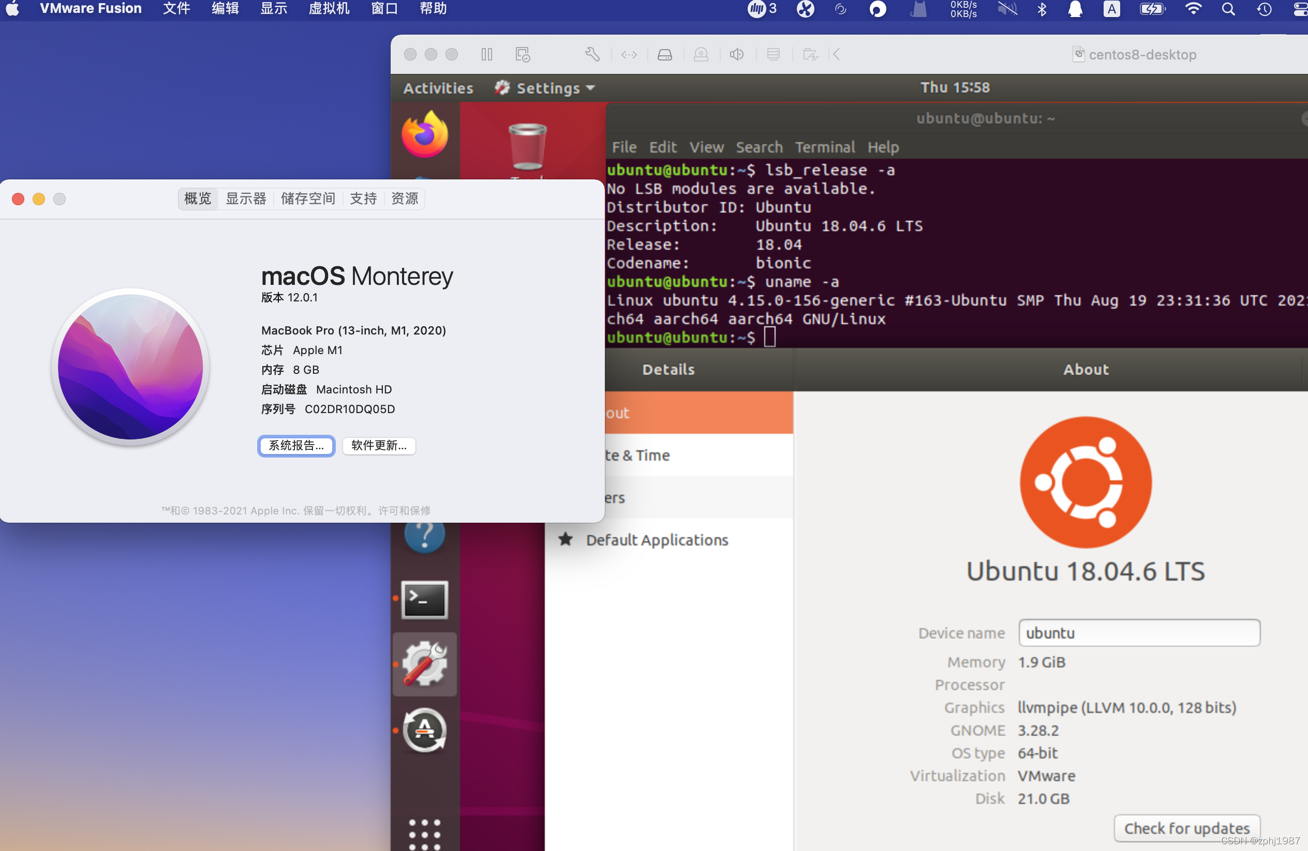
Task: Open VMware settings wrench icon
Action: click(592, 54)
